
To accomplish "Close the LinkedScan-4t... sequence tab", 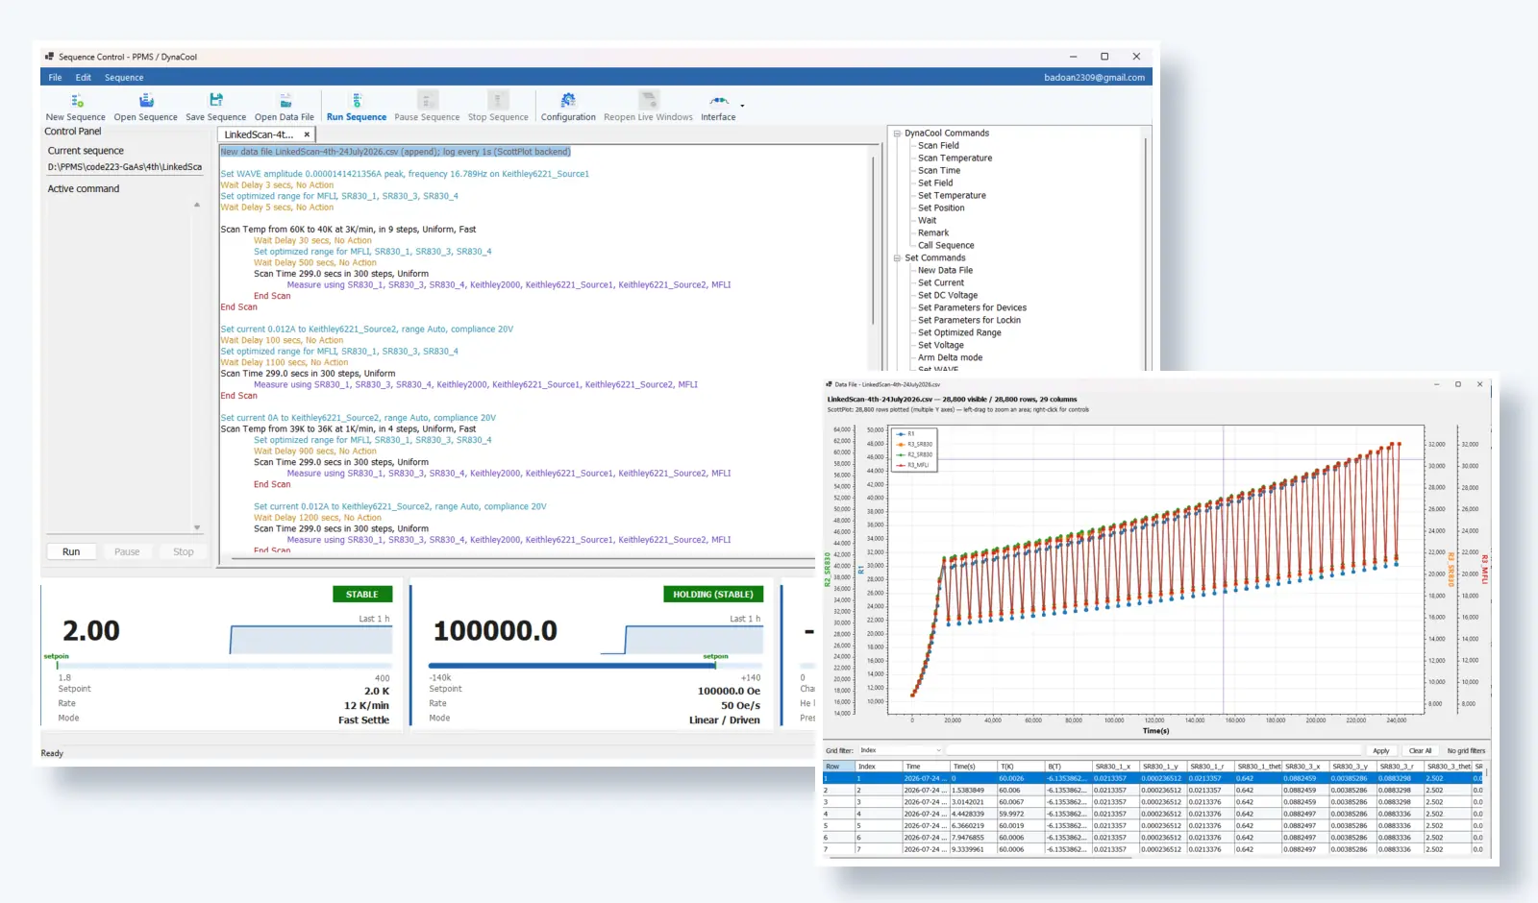I will coord(307,134).
